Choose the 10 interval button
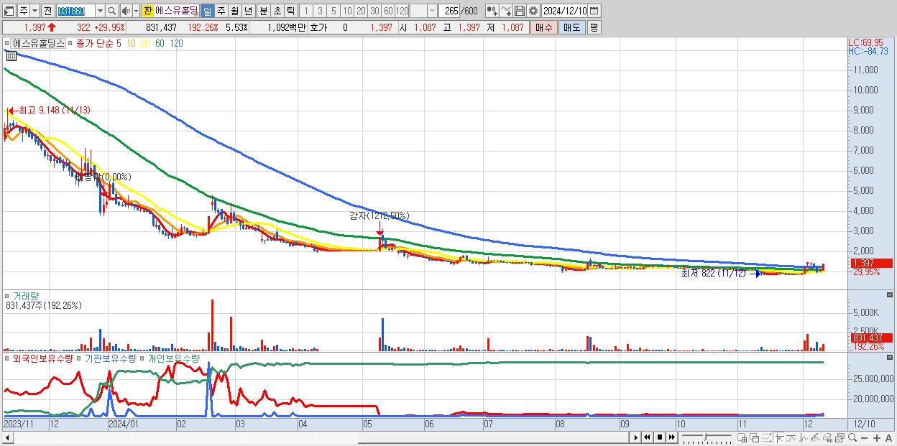Screen dimensions: 897x446 click(x=347, y=11)
